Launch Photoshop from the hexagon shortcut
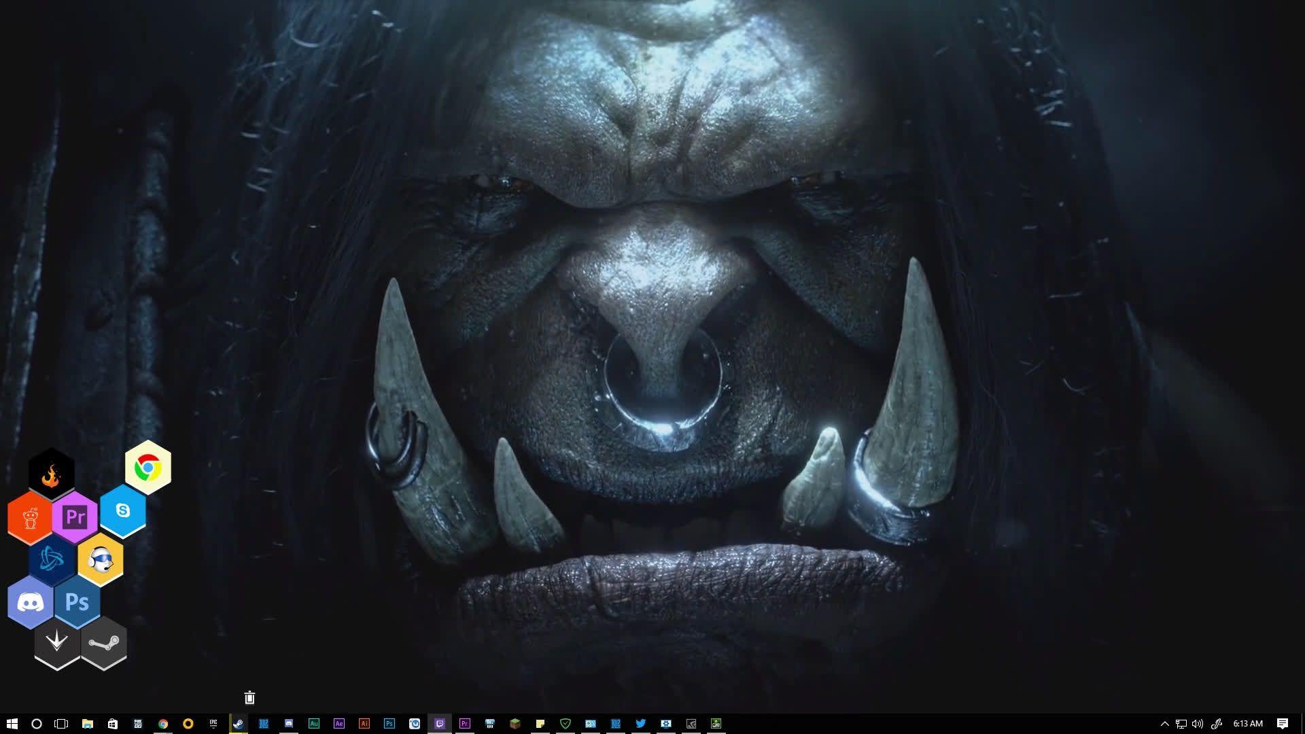Viewport: 1305px width, 734px height. (x=77, y=602)
